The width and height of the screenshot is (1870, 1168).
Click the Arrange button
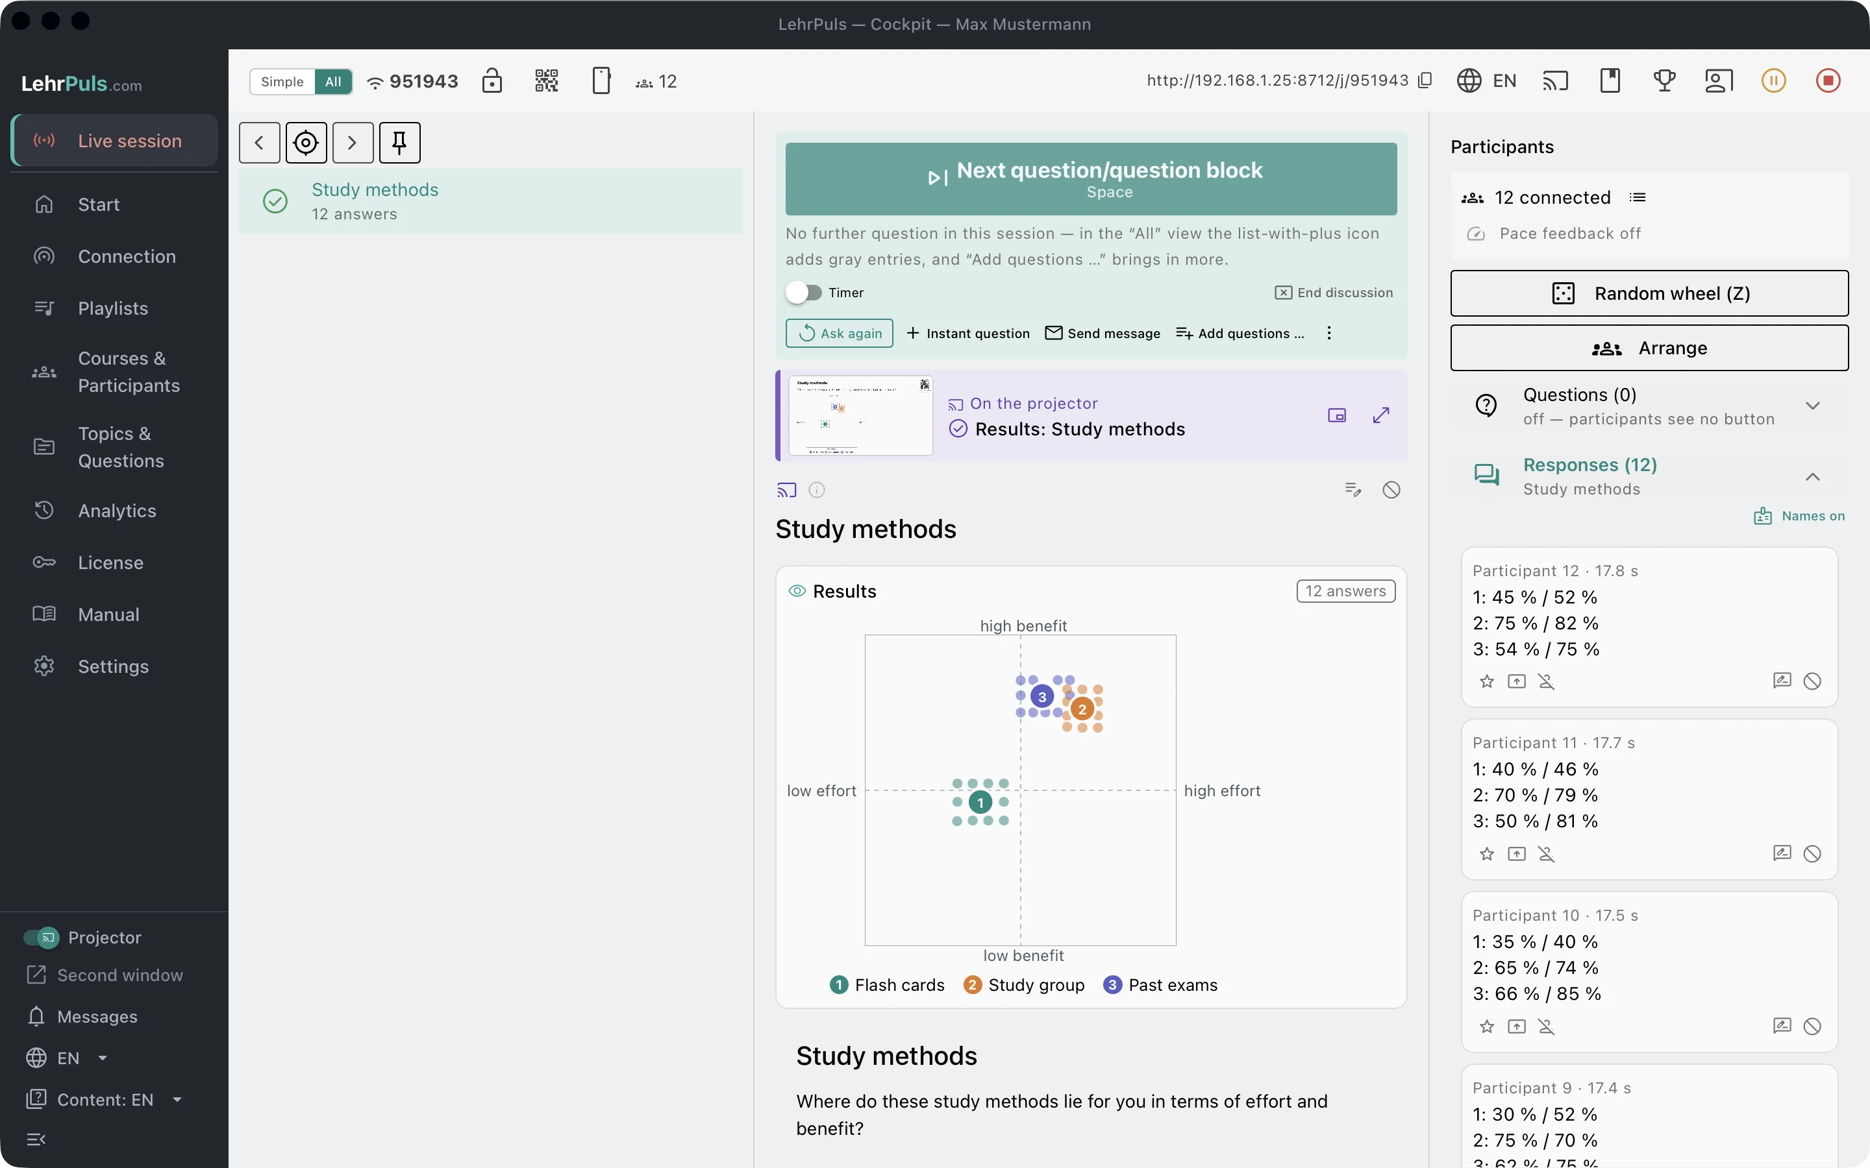(1649, 348)
